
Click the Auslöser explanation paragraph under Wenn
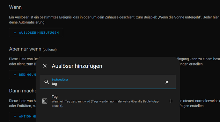pos(114,20)
